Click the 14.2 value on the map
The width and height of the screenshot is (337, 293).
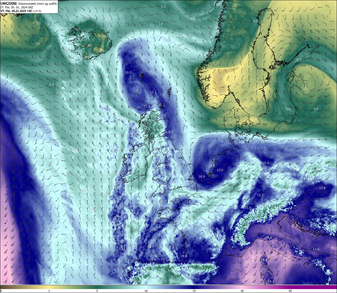(x=271, y=281)
